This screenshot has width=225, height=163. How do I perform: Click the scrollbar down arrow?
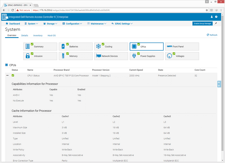[x=223, y=160]
